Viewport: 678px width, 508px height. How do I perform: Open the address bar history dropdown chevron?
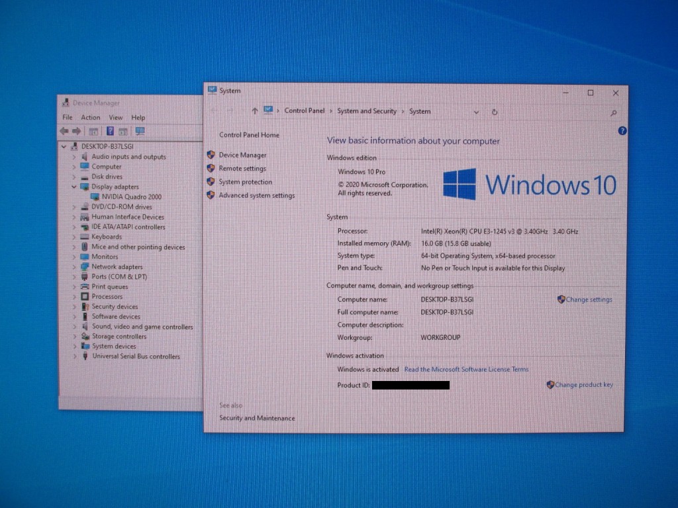tap(476, 112)
